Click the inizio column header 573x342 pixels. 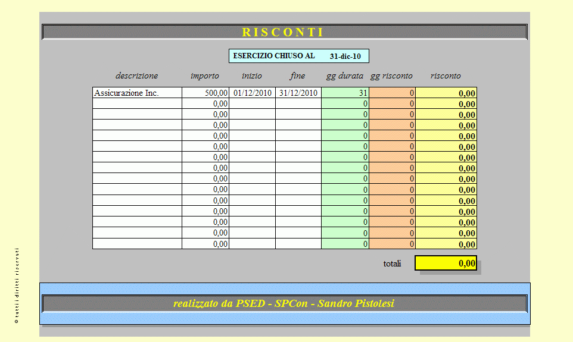(252, 76)
